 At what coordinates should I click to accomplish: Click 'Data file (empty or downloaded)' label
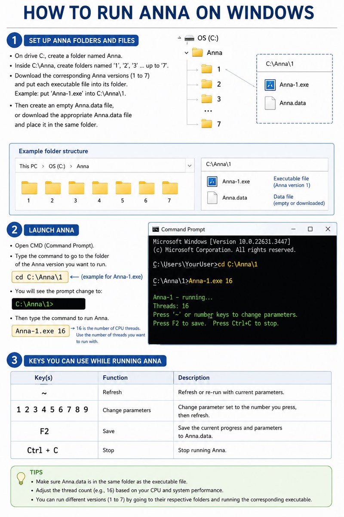pyautogui.click(x=299, y=199)
